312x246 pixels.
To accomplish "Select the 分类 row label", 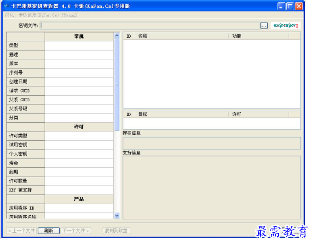I will tap(26, 118).
